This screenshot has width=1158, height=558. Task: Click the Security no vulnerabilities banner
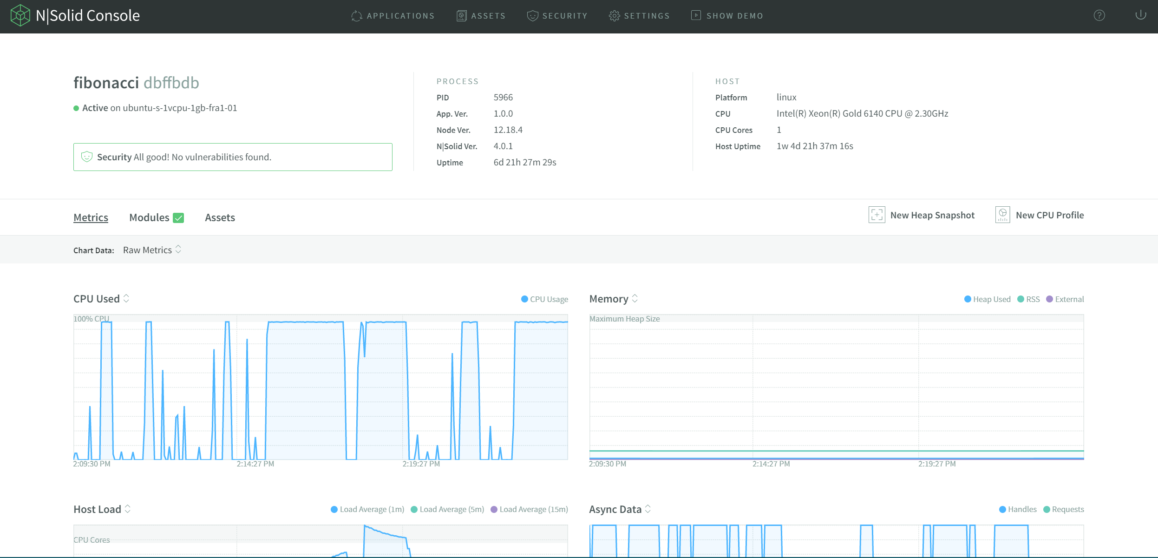233,157
